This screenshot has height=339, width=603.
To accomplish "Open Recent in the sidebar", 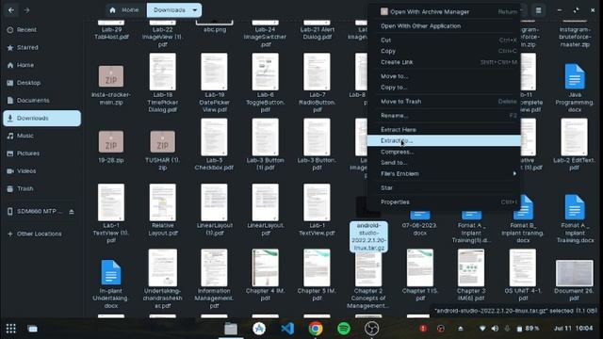I will pos(41,29).
